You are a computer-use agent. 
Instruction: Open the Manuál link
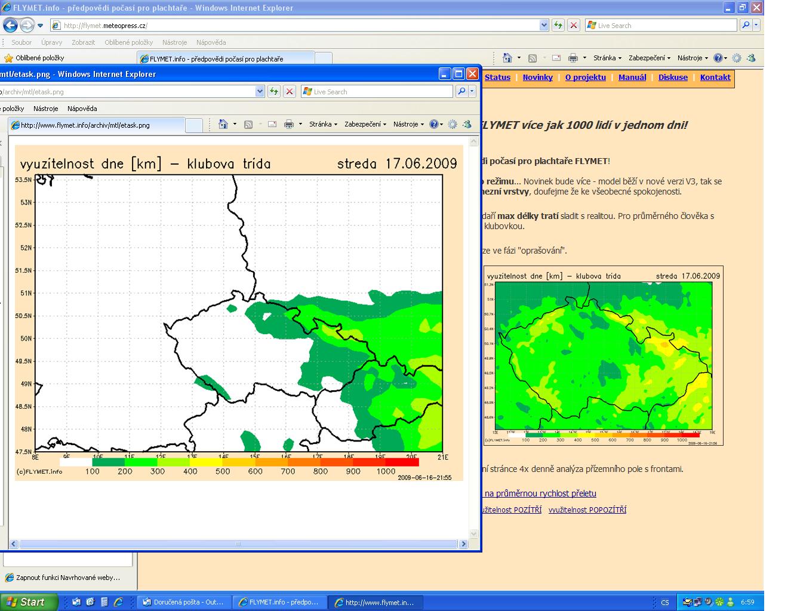[632, 78]
